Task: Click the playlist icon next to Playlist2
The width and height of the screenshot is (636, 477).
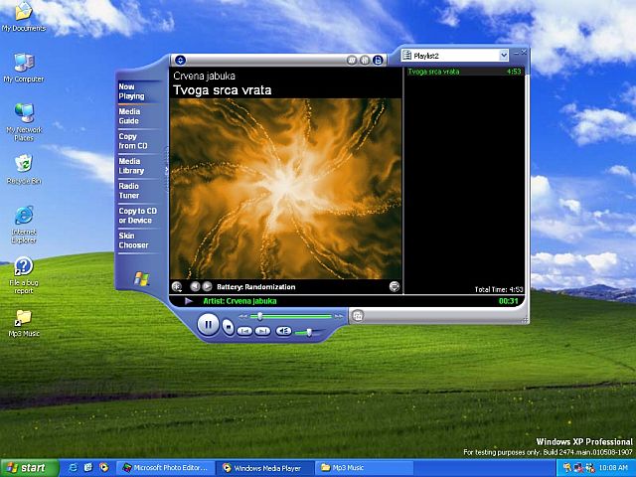Action: coord(406,56)
